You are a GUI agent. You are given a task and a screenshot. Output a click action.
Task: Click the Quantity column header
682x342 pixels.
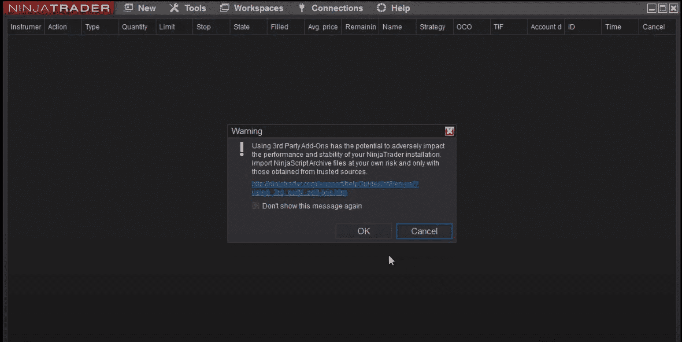[137, 27]
